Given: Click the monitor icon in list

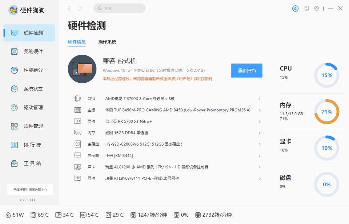Looking at the screenshot, I should [78, 155].
